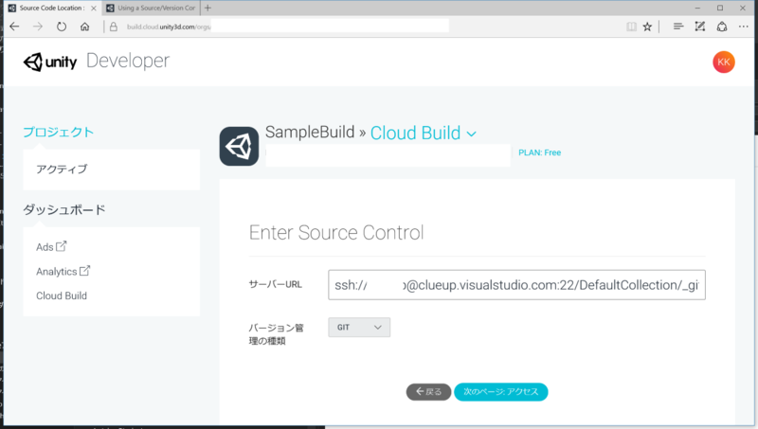Screen dimensions: 758x429
Task: Go back with the browser back arrow
Action: tap(14, 27)
